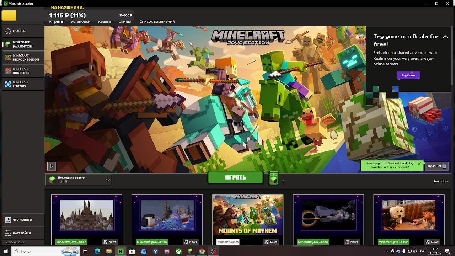The width and height of the screenshot is (455, 256).
Task: Click the Поиск taskbar search box
Action: (x=46, y=251)
